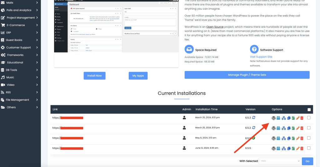Click the 'Required Space : 68.33 MB' text
The width and height of the screenshot is (320, 167).
click(x=199, y=62)
